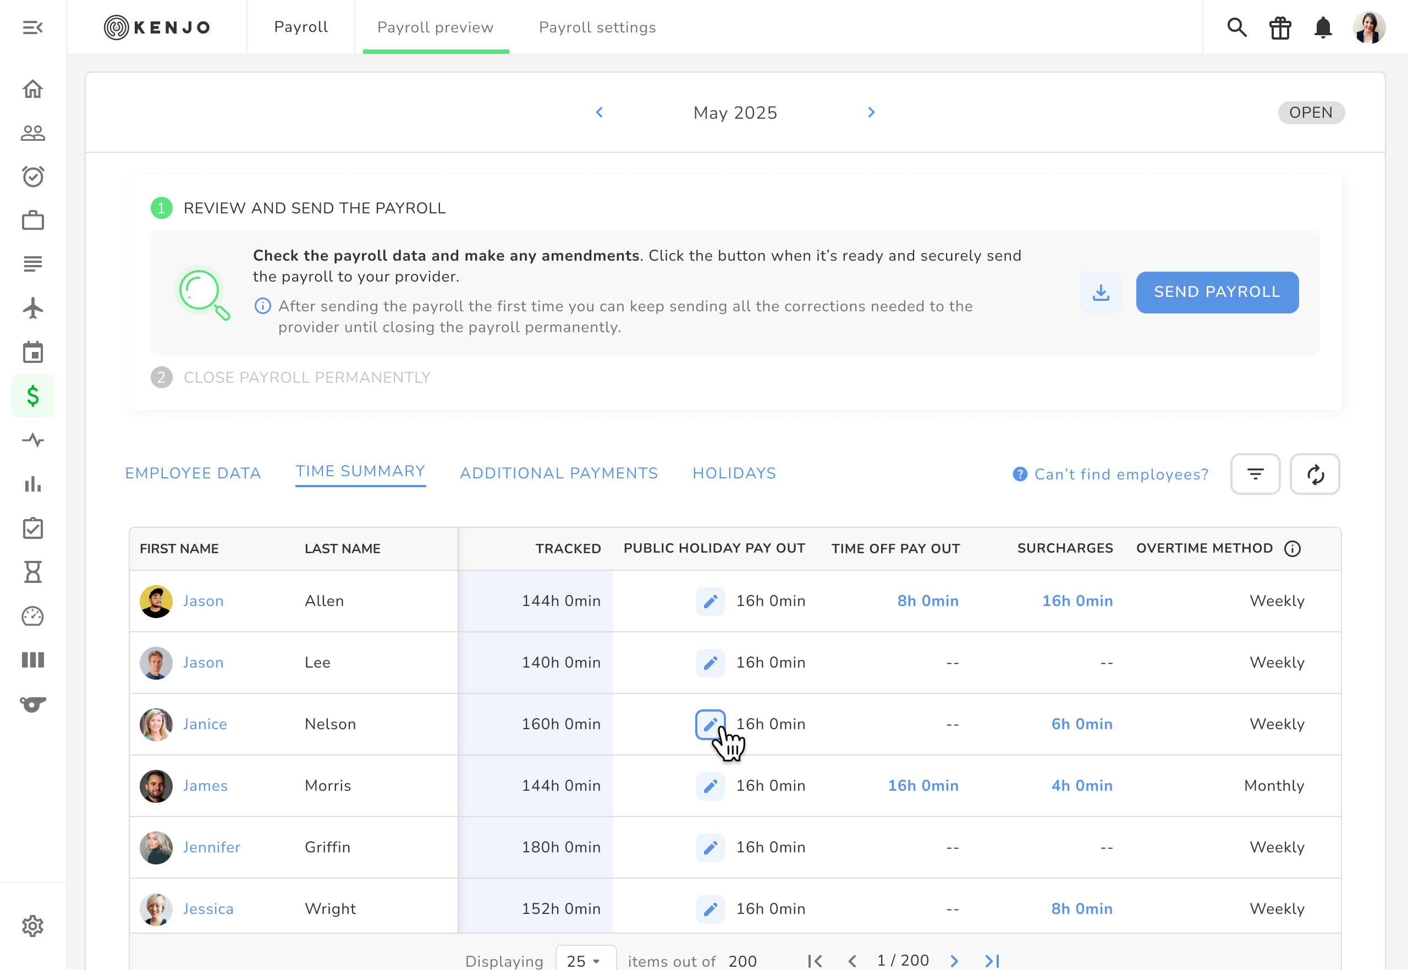Open Jennifer Griffin's profile link

click(x=212, y=847)
